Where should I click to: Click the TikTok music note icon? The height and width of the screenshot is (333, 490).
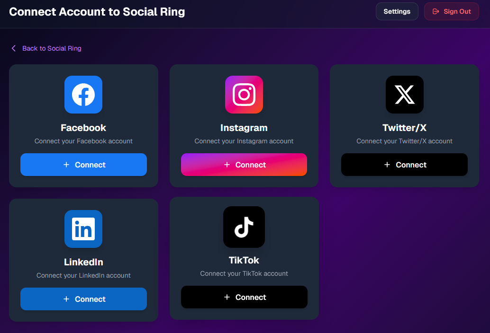[x=244, y=227]
